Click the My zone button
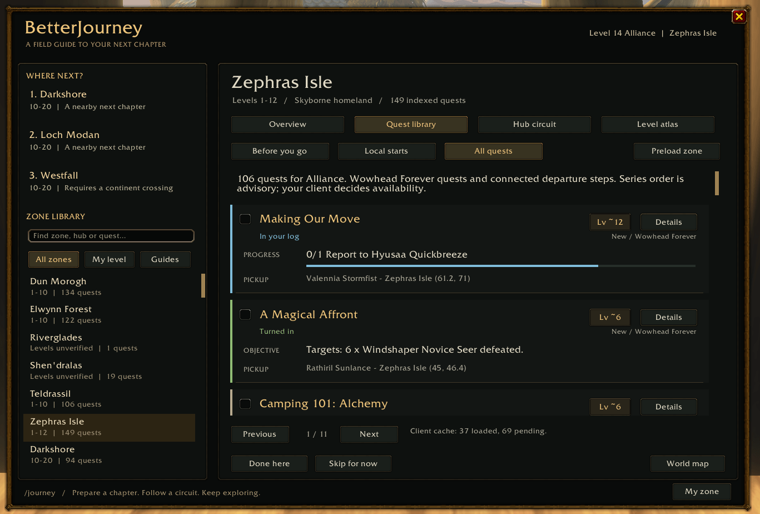Screen dimensions: 760x514 702,492
